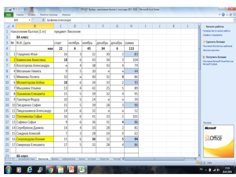Select cell with Плотникова Софья
Viewport: 236px width, 177px height.
34,117
